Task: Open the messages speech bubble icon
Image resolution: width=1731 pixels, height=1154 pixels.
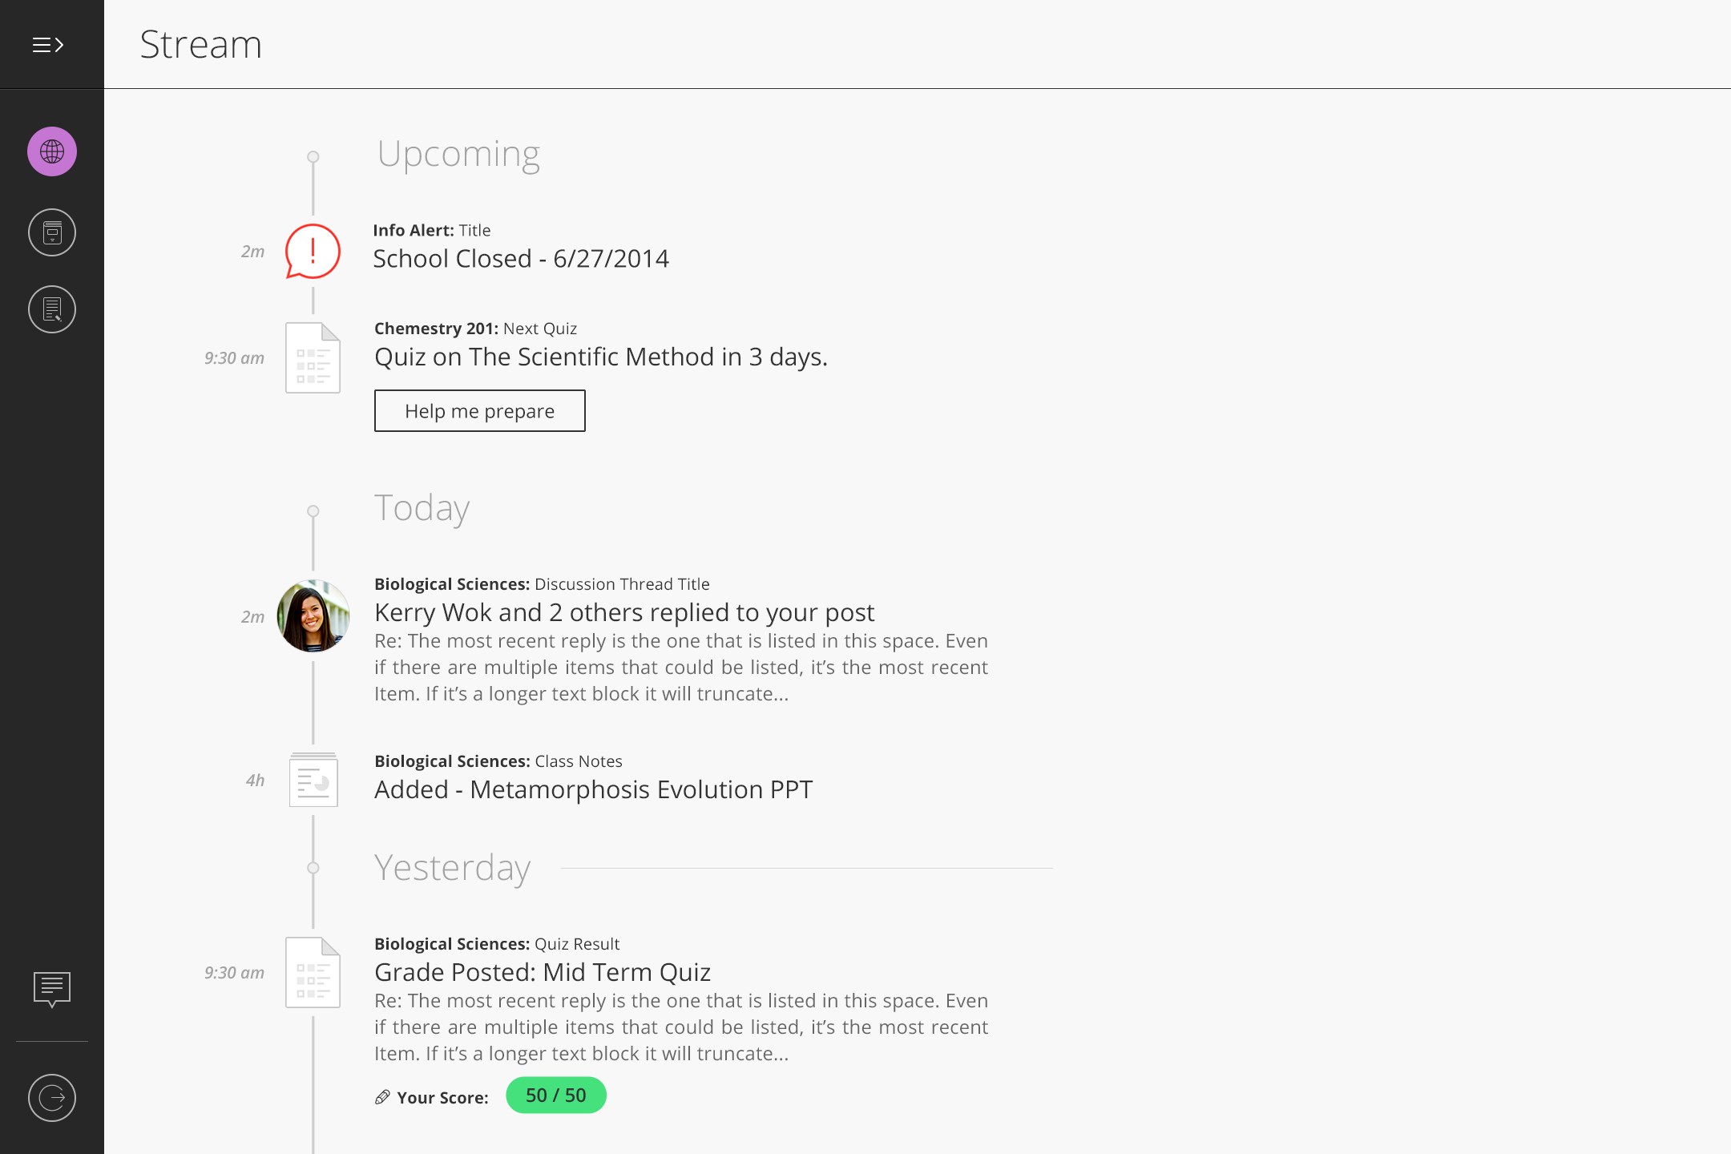Action: [x=52, y=989]
